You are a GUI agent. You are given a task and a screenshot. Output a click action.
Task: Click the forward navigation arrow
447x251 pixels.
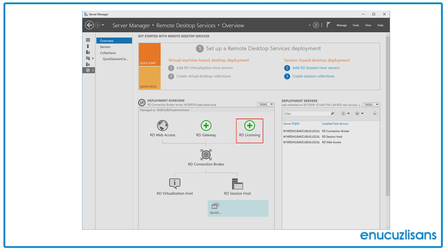tap(97, 25)
